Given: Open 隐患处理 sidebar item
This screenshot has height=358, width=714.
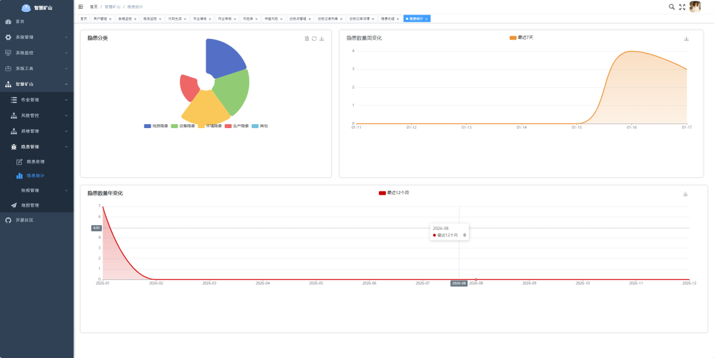Looking at the screenshot, I should [x=36, y=161].
